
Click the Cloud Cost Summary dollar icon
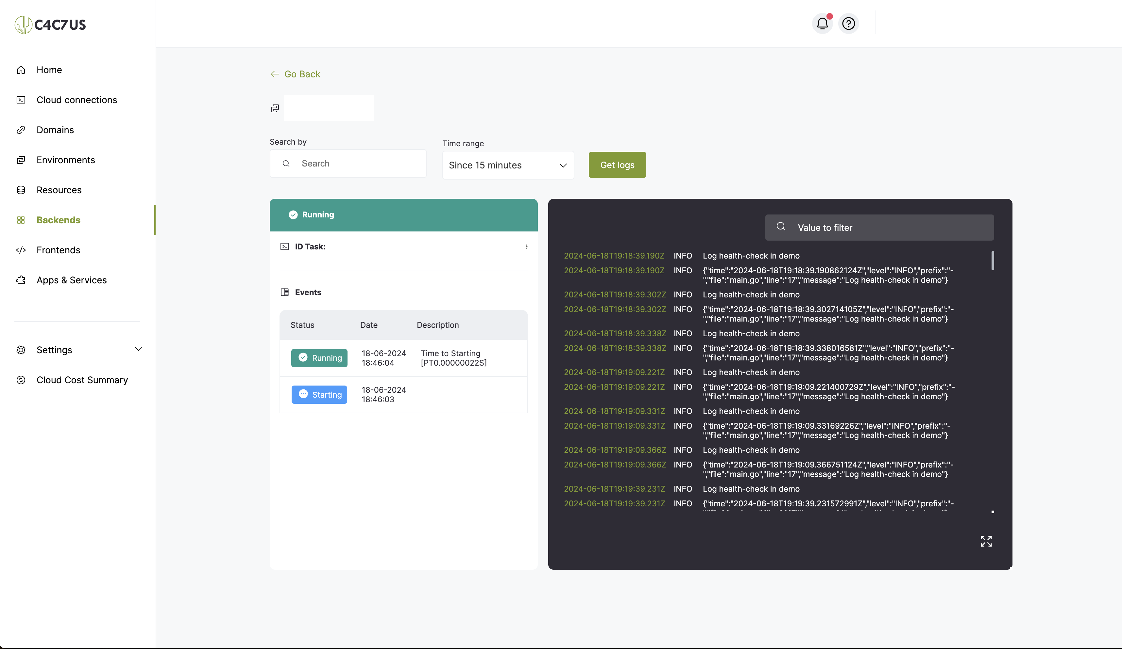click(21, 380)
